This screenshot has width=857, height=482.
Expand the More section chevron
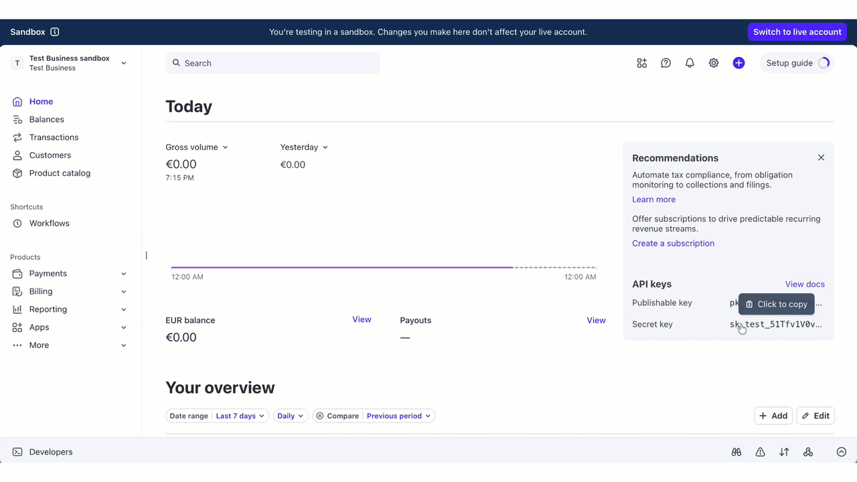[123, 345]
